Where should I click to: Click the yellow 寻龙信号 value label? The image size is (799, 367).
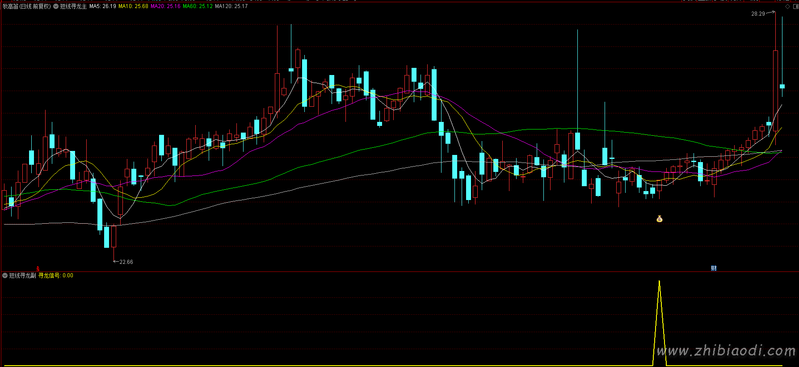(x=55, y=276)
